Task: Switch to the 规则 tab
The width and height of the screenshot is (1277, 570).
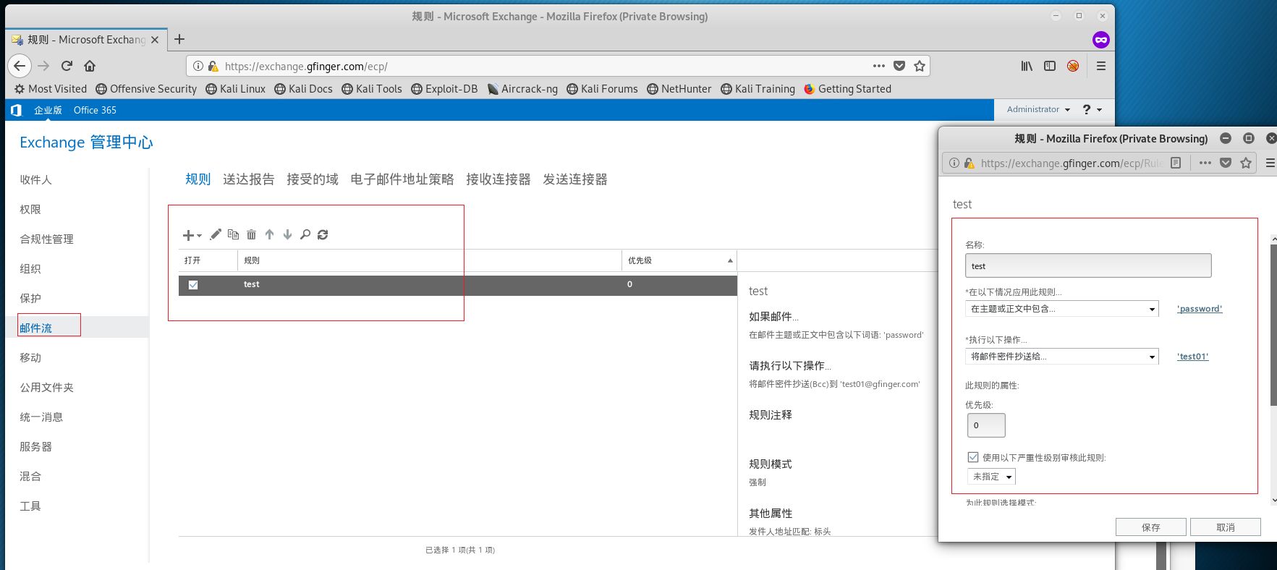Action: click(x=198, y=179)
